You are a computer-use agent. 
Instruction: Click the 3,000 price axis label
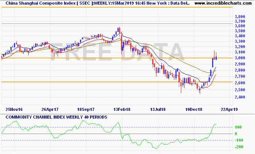[240, 58]
